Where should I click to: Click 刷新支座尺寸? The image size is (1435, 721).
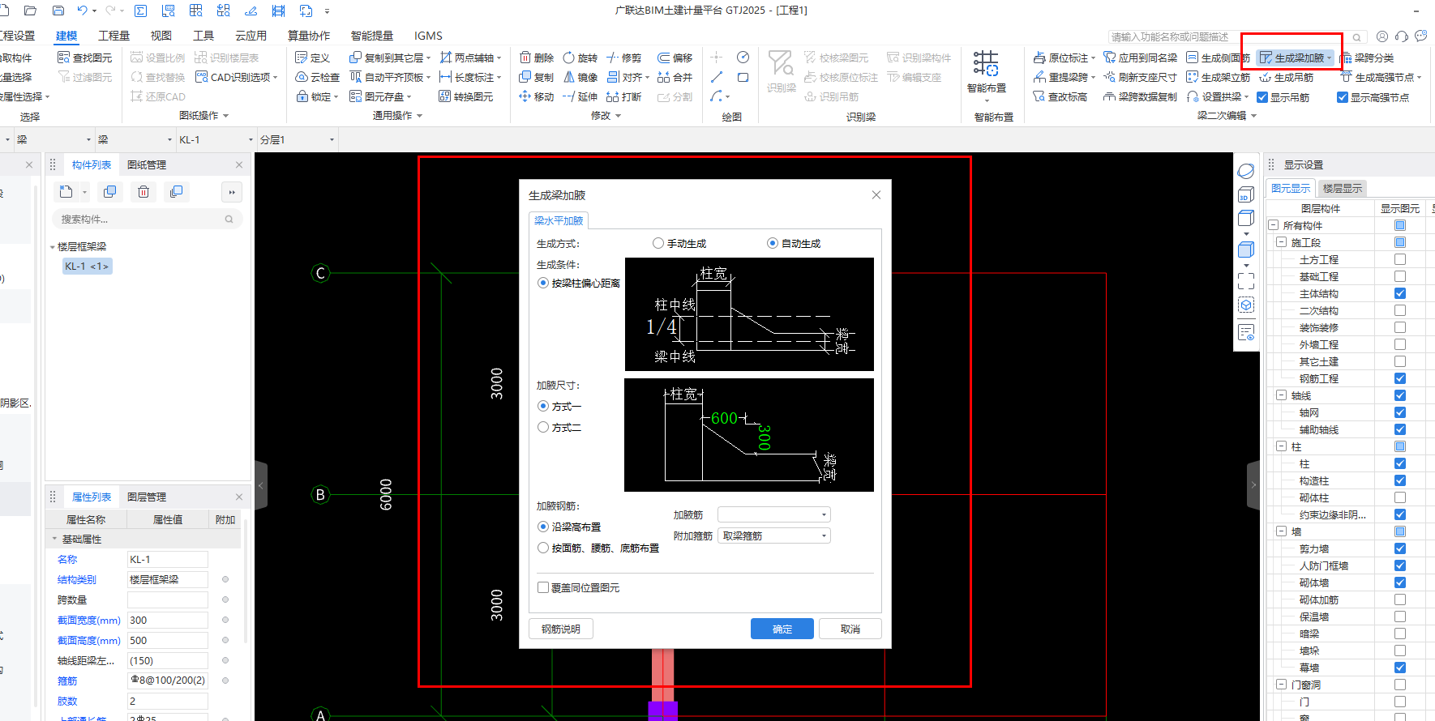pyautogui.click(x=1140, y=77)
